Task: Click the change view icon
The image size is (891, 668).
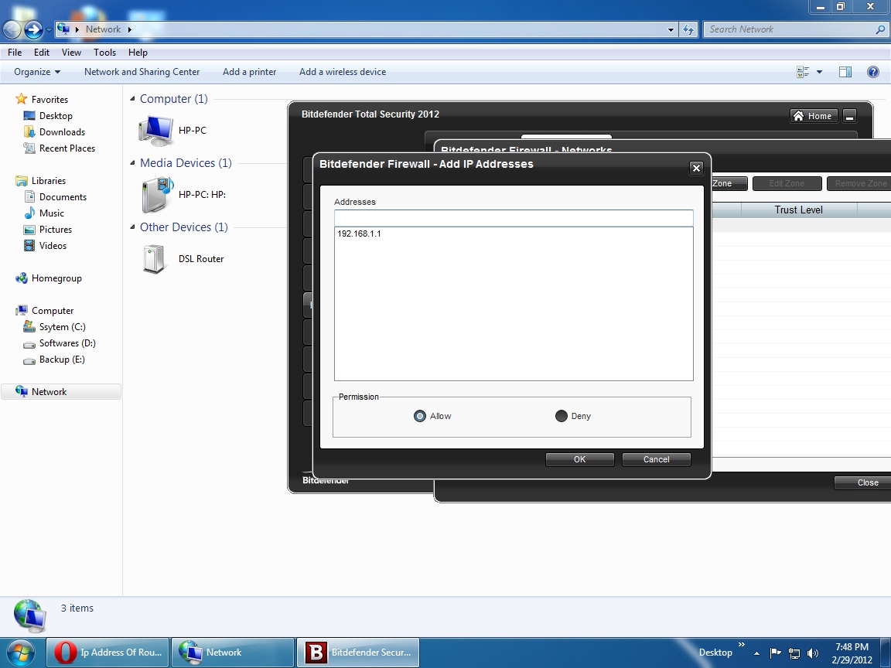Action: point(803,72)
